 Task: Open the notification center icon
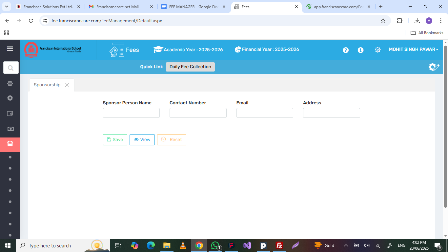(x=438, y=245)
